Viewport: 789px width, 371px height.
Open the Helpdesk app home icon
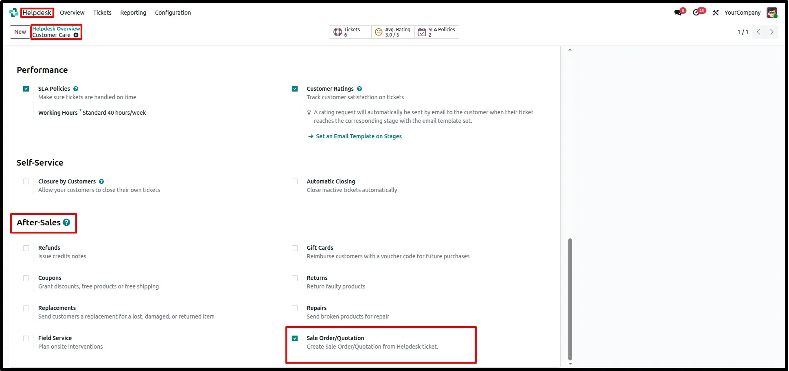click(x=14, y=13)
